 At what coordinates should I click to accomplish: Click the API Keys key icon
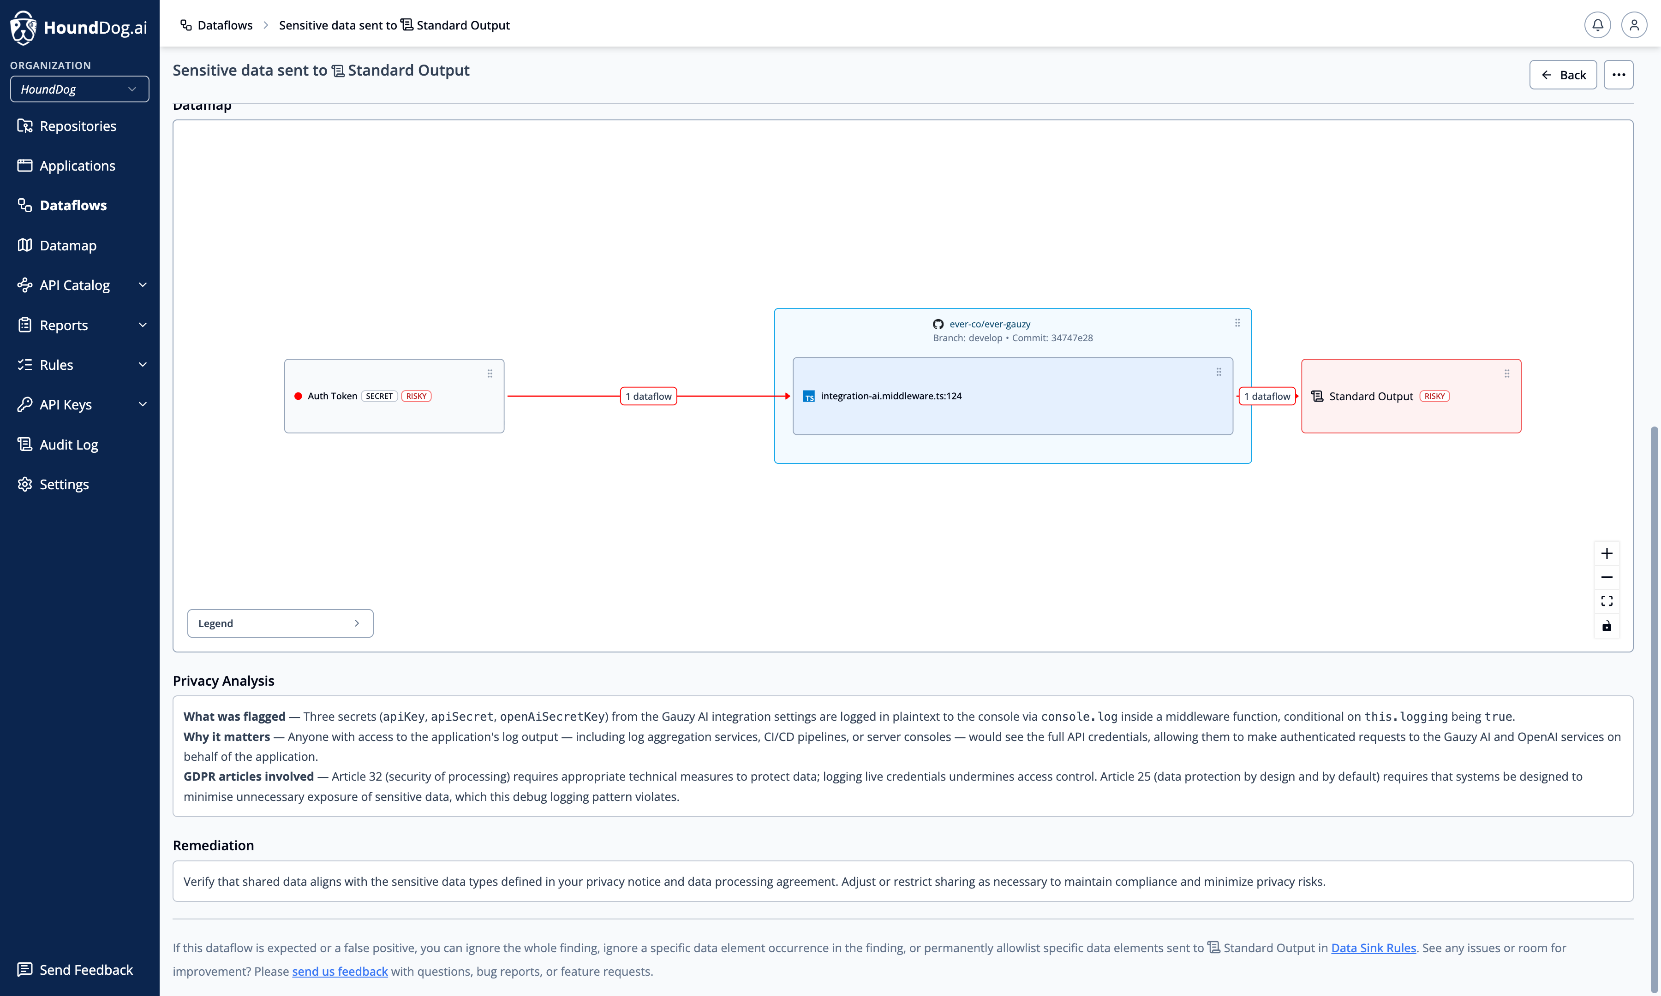25,404
